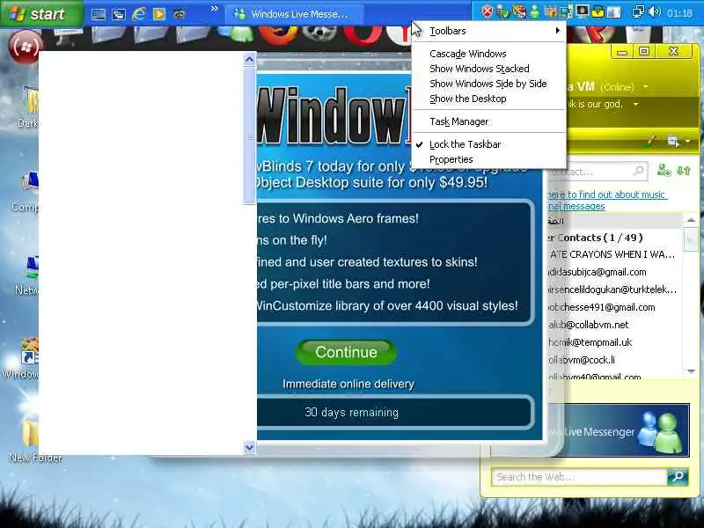Image resolution: width=704 pixels, height=528 pixels.
Task: Expand the Quick Launch overflow chevron
Action: pyautogui.click(x=215, y=9)
